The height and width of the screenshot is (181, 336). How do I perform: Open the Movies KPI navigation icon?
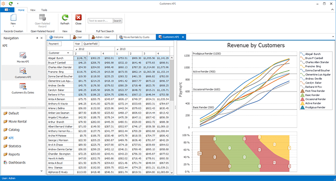(x=23, y=56)
